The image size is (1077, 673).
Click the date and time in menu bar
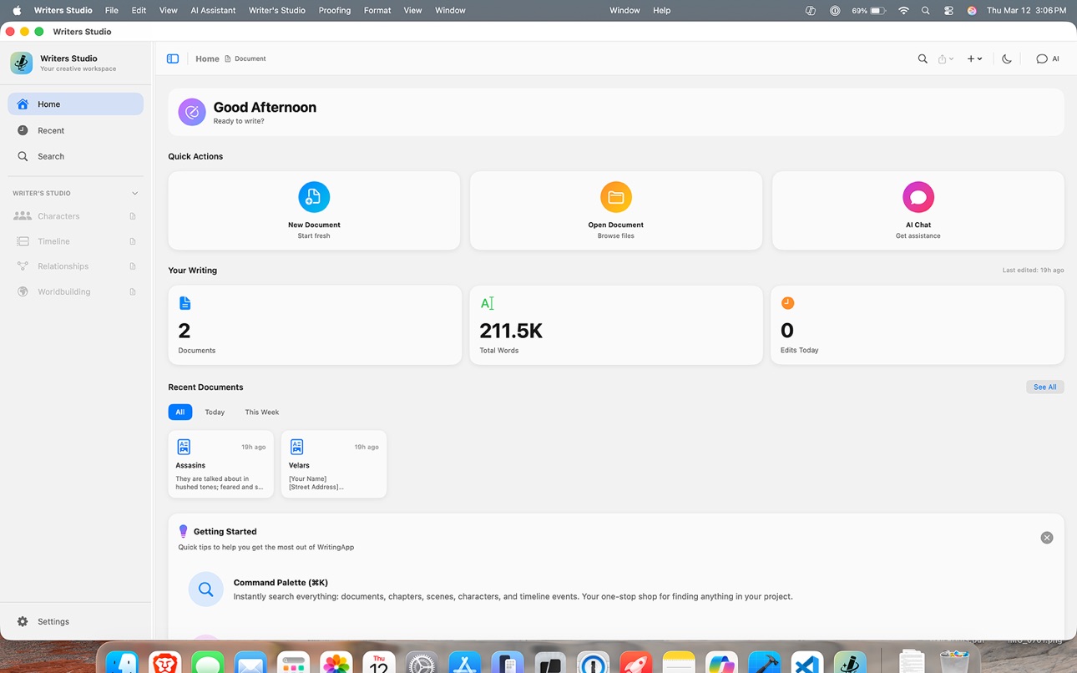pos(1026,10)
